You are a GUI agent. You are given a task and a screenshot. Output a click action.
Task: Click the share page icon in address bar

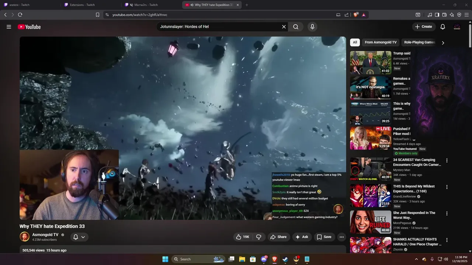[347, 15]
